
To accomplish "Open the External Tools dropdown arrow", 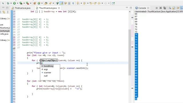I will pos(31,3).
